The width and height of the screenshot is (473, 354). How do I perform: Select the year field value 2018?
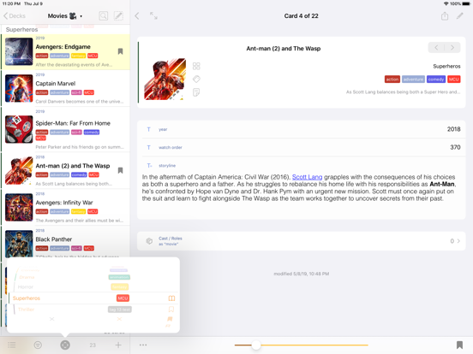pos(453,129)
